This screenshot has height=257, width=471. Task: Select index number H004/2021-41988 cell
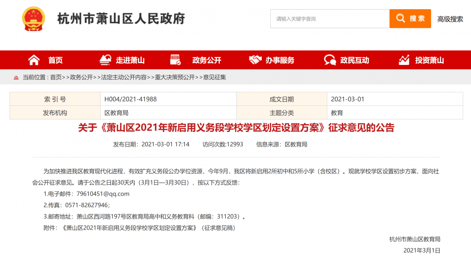[168, 99]
